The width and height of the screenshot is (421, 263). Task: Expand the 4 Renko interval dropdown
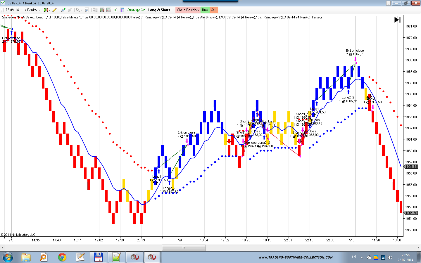click(x=32, y=10)
